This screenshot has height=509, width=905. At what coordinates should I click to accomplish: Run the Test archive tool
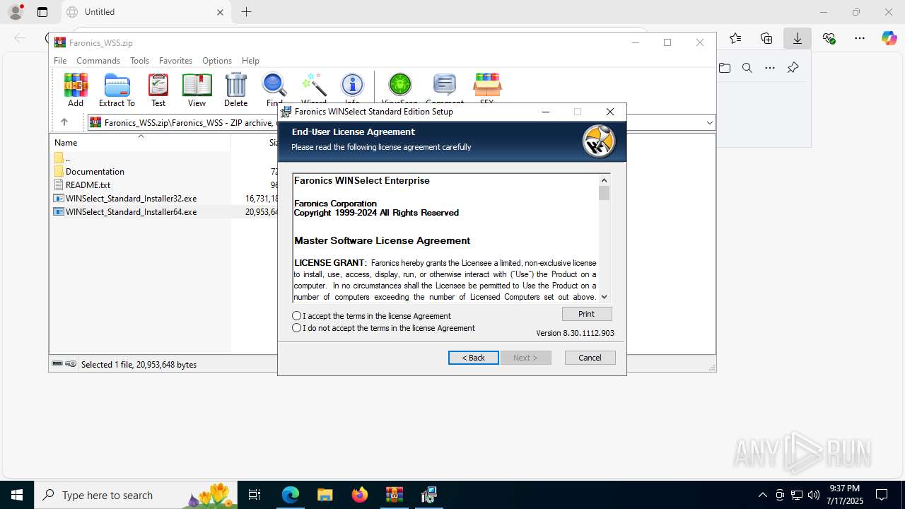coord(158,90)
